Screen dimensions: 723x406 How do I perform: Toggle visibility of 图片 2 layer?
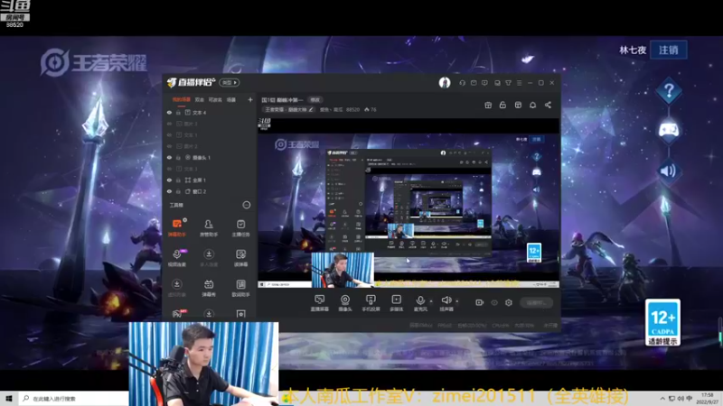[x=169, y=146]
